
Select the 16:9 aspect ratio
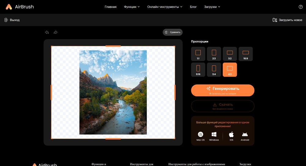click(x=245, y=54)
